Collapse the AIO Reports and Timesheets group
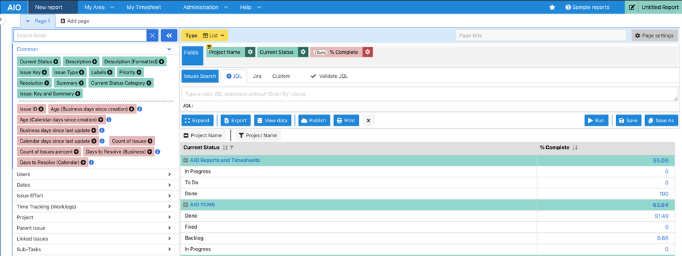The height and width of the screenshot is (256, 682). pos(186,160)
